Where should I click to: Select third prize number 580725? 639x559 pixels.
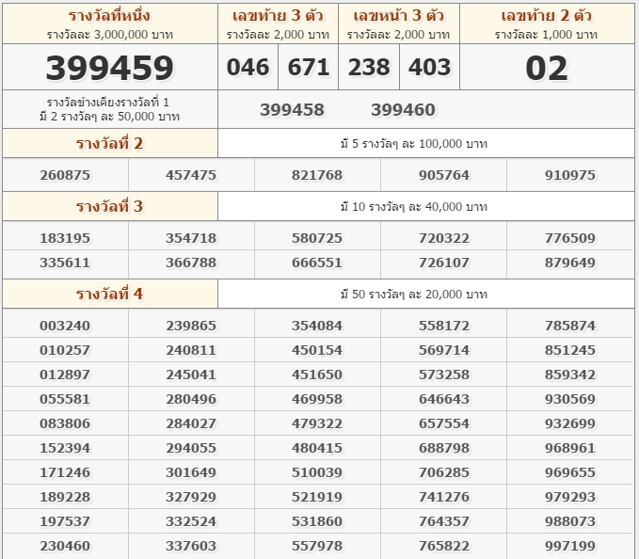(x=317, y=238)
